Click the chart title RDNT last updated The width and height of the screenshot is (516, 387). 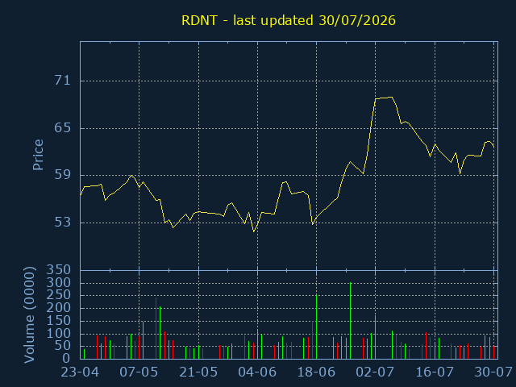289,20
